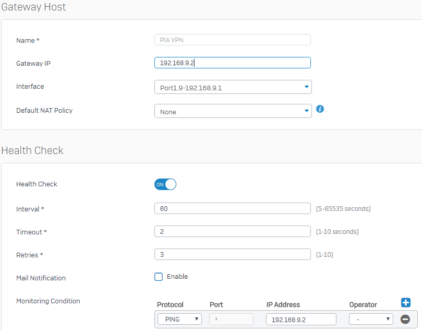Image resolution: width=422 pixels, height=331 pixels.
Task: Click the Name field showing PIA VPN
Action: click(233, 40)
